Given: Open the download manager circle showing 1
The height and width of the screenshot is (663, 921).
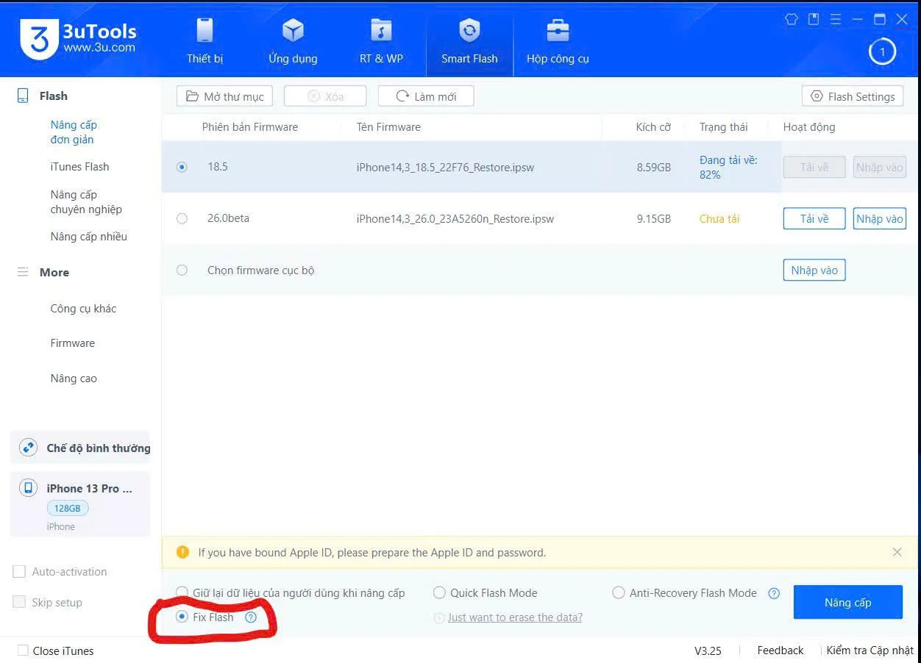Looking at the screenshot, I should [882, 51].
